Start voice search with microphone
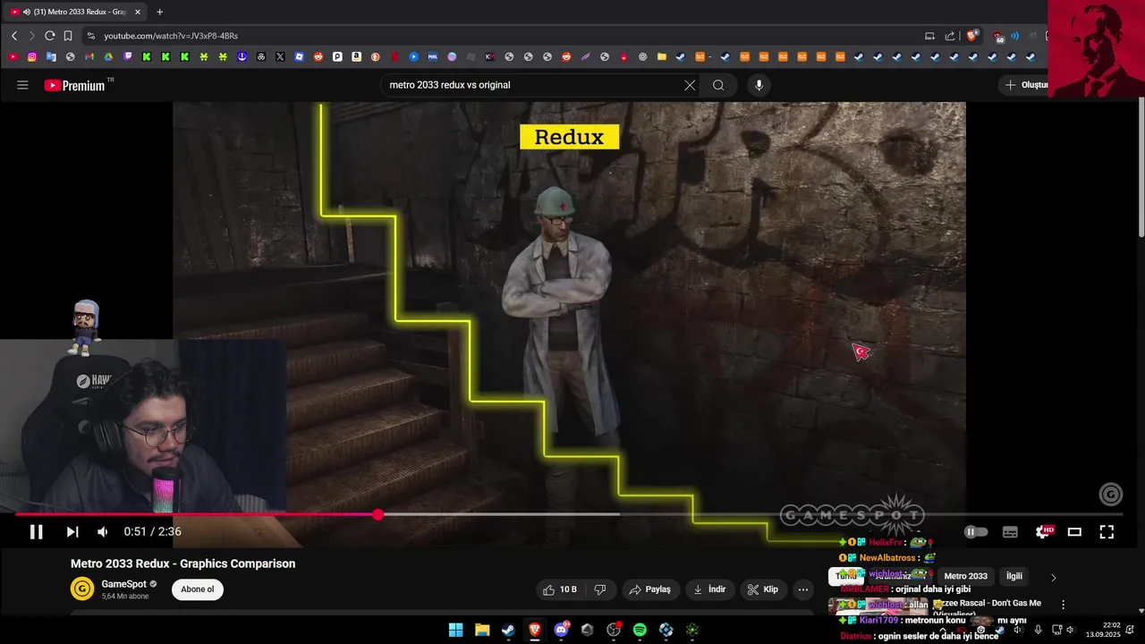 click(759, 85)
